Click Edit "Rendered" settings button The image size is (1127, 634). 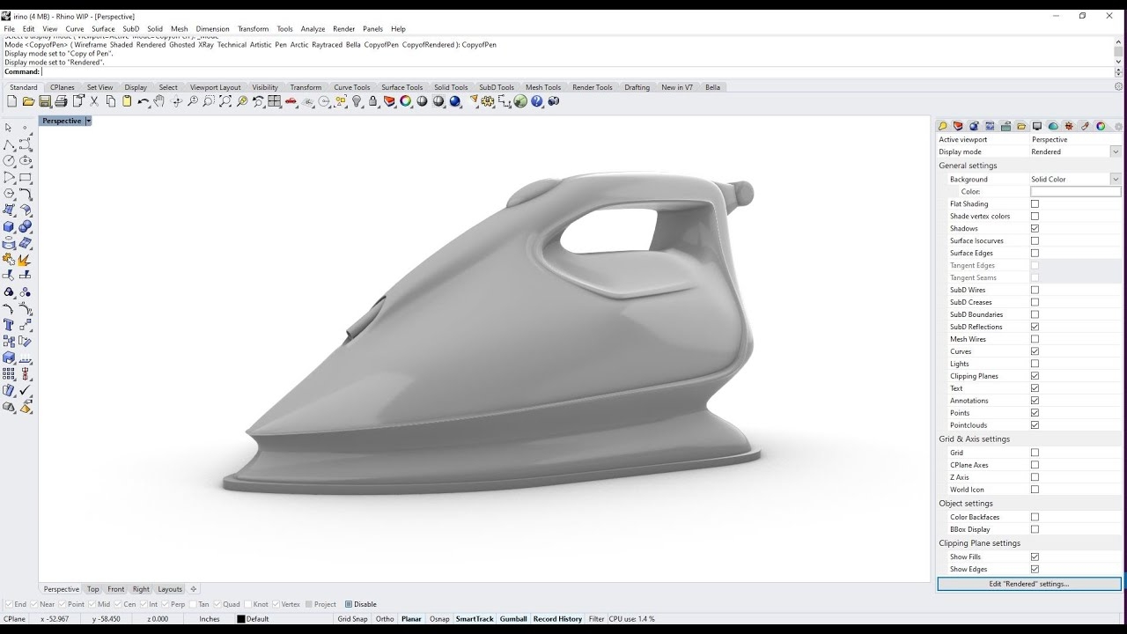1028,584
